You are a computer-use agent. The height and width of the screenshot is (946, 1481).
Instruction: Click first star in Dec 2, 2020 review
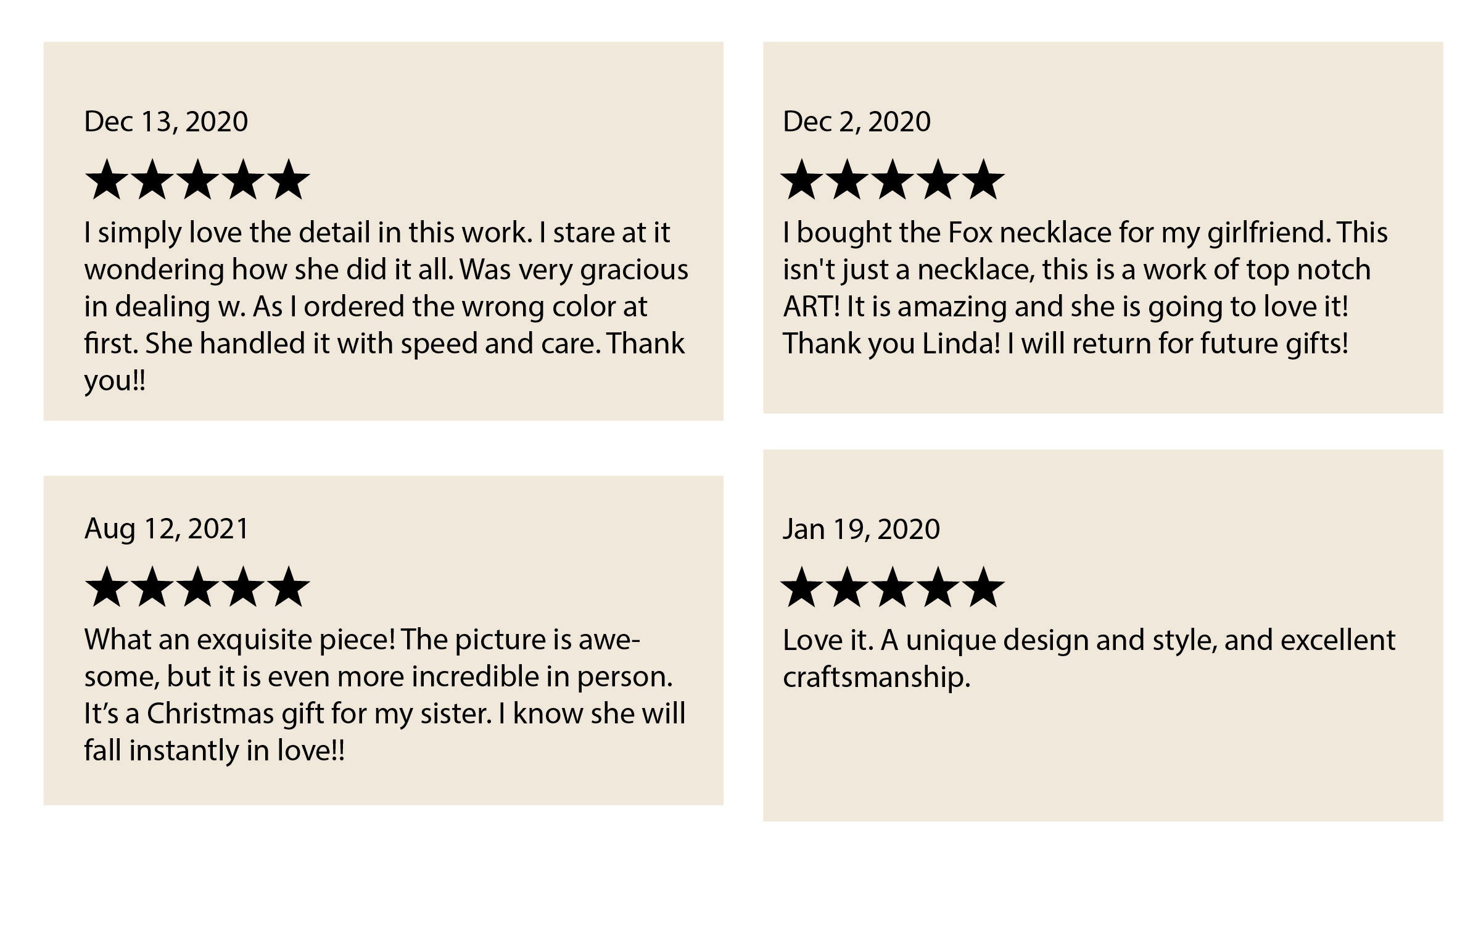[x=802, y=179]
